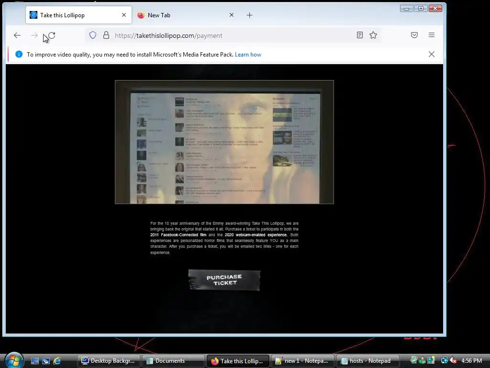Open hosts - Notepad taskbar button
Image resolution: width=490 pixels, height=368 pixels.
tap(367, 361)
